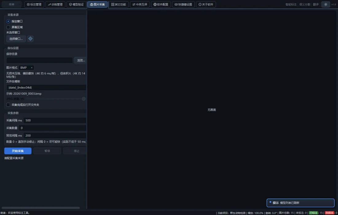Click the crosshair window-picker icon
Image resolution: width=338 pixels, height=215 pixels.
pyautogui.click(x=30, y=39)
